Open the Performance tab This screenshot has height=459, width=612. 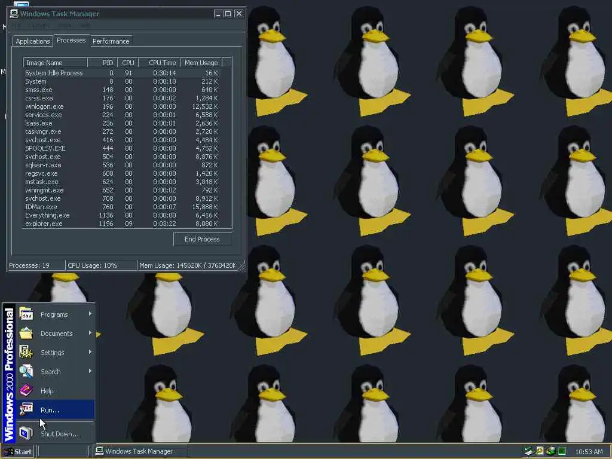(x=111, y=41)
